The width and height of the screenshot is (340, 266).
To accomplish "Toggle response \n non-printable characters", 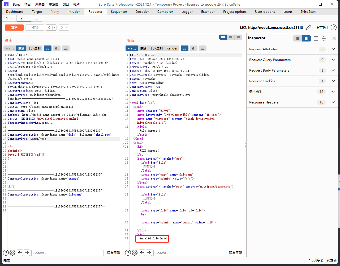I will [x=193, y=48].
